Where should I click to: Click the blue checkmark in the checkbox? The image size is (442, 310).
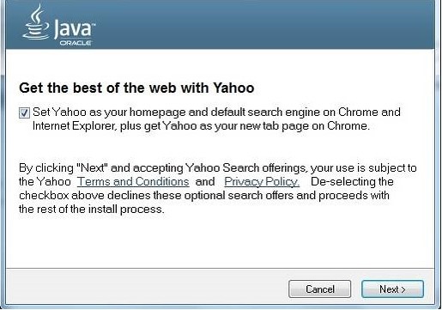(24, 112)
